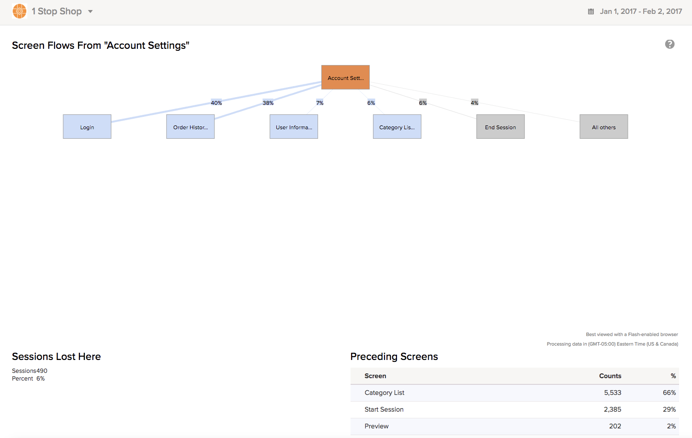This screenshot has width=692, height=438.
Task: Select the Preview row in Preceding Screens
Action: point(514,426)
